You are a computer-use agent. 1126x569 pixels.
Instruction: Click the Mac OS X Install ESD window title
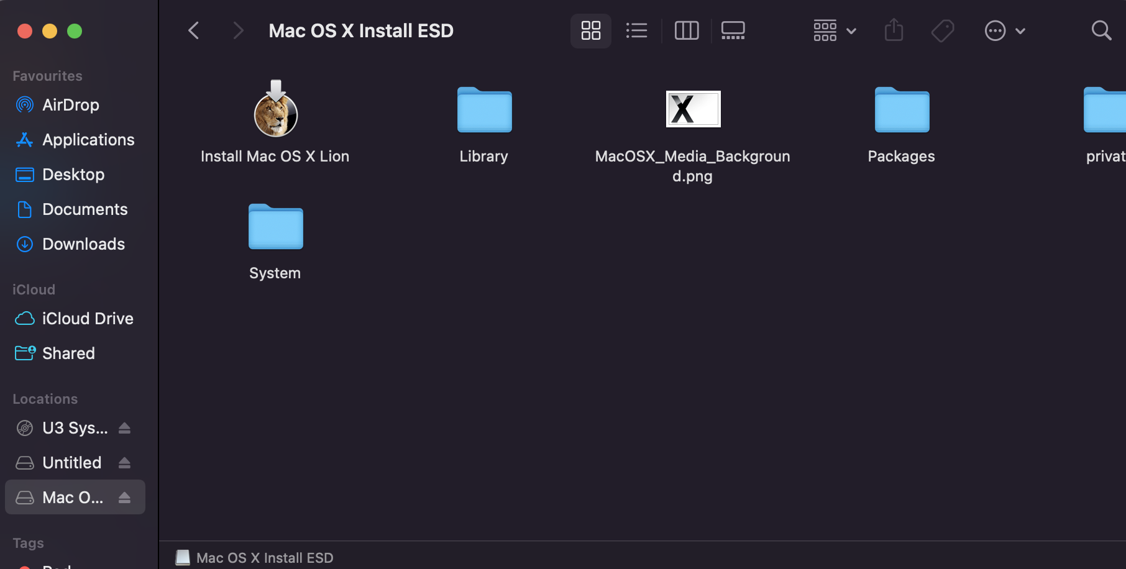[x=361, y=30]
